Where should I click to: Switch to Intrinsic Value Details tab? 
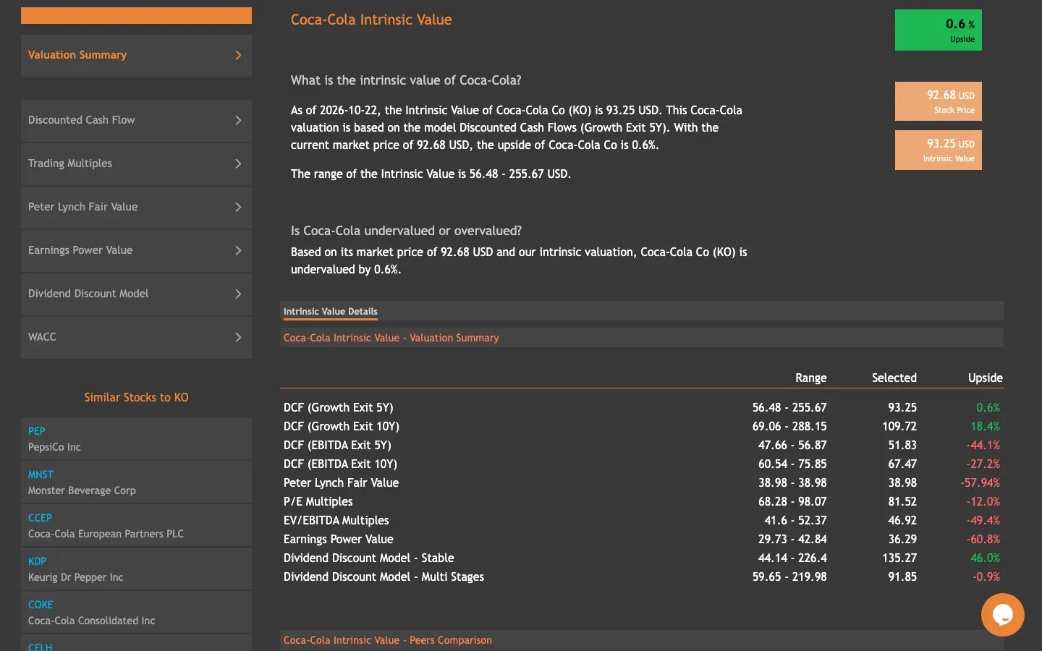[330, 312]
